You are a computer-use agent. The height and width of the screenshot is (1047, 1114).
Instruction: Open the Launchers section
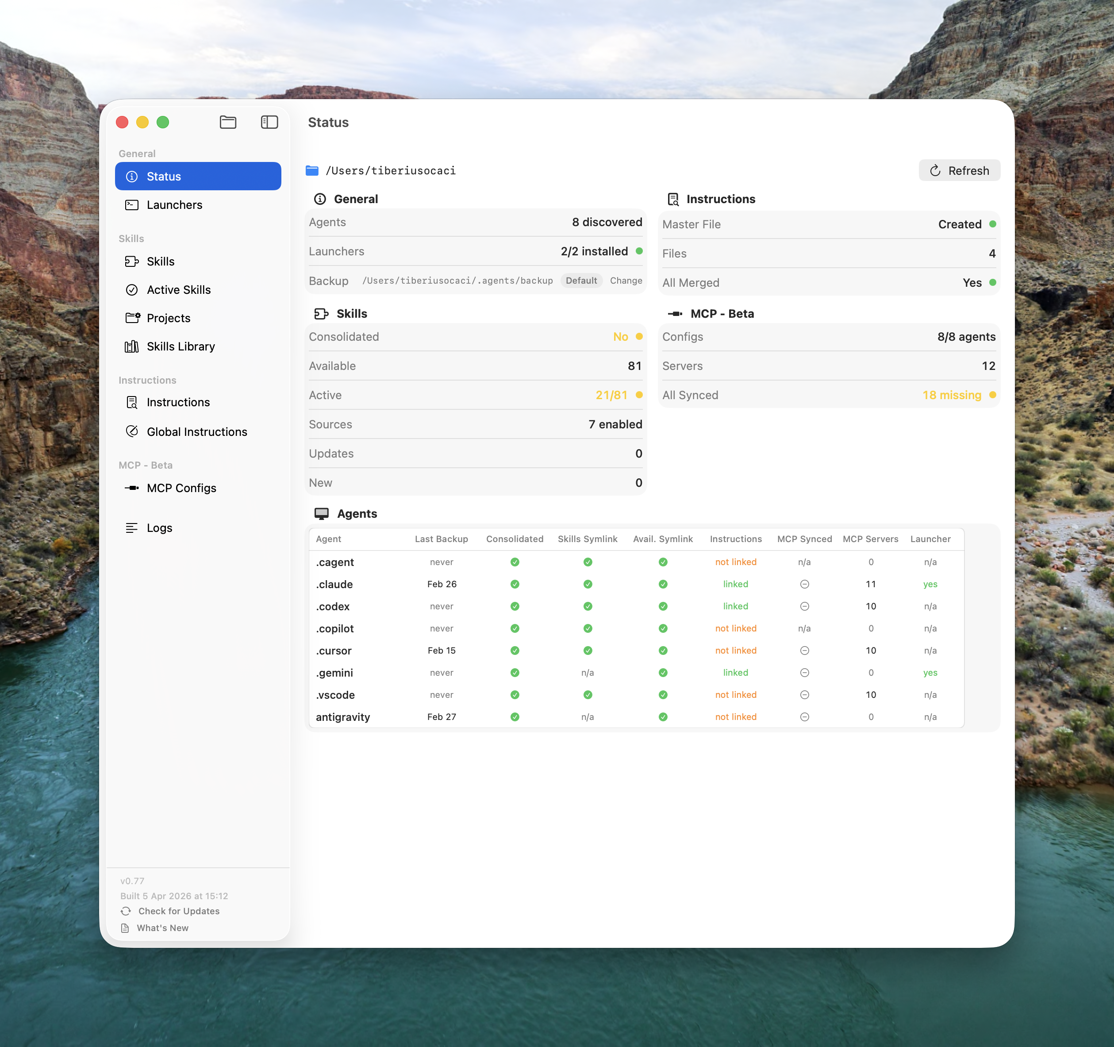pos(174,204)
